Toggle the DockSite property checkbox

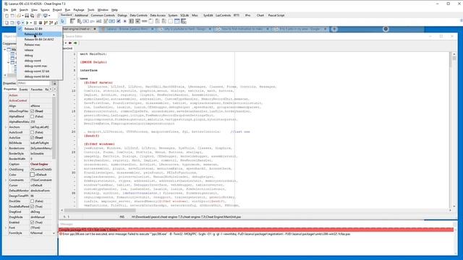[32, 201]
